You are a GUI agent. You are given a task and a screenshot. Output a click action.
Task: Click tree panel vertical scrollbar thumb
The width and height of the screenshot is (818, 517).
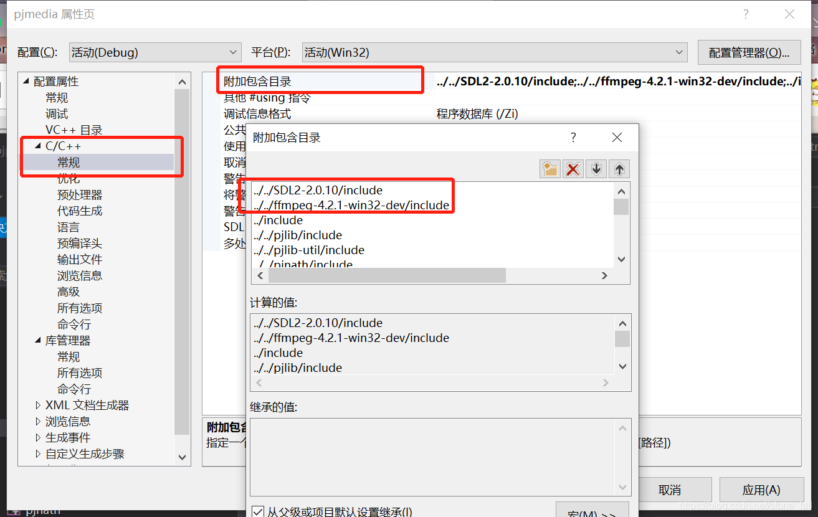point(182,262)
